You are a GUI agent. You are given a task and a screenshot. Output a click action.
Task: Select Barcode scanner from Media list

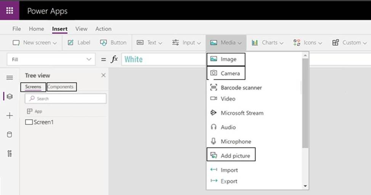[241, 88]
